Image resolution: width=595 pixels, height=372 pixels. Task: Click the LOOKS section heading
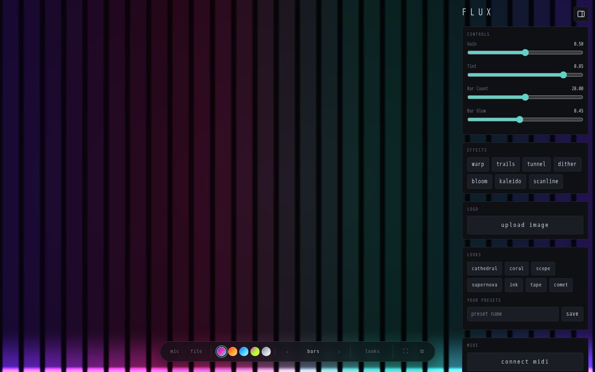pyautogui.click(x=474, y=255)
